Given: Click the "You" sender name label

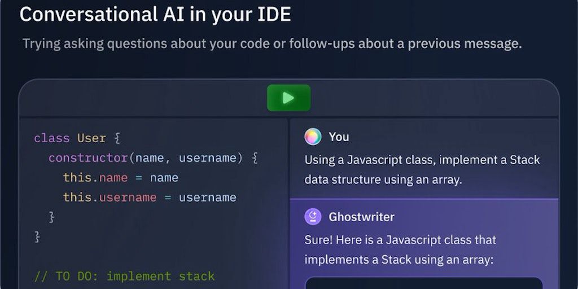Looking at the screenshot, I should (x=339, y=137).
